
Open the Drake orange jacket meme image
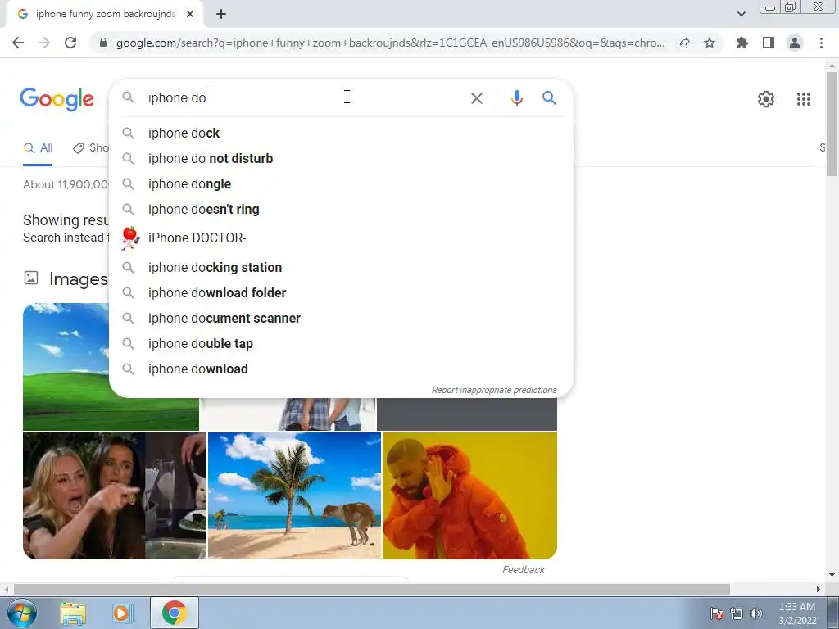[x=469, y=496]
